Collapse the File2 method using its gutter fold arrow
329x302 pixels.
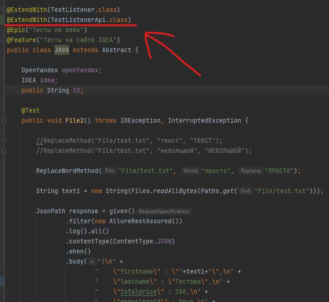4,121
